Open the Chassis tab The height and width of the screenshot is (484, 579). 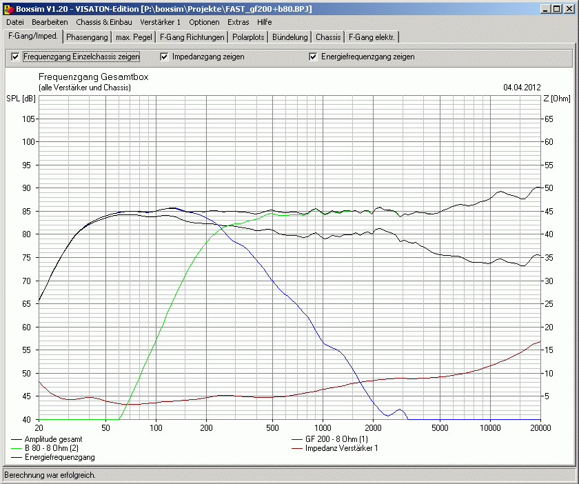328,37
